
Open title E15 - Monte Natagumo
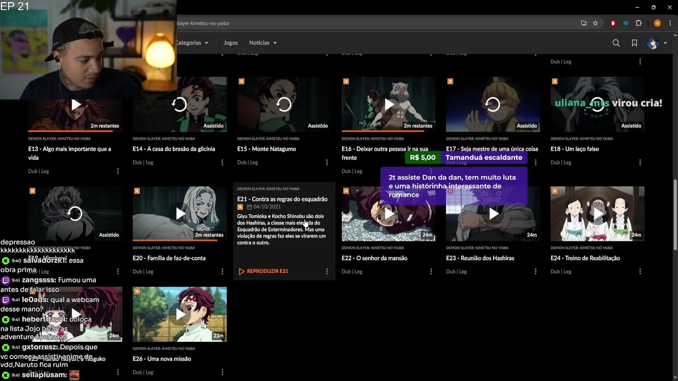coord(266,149)
